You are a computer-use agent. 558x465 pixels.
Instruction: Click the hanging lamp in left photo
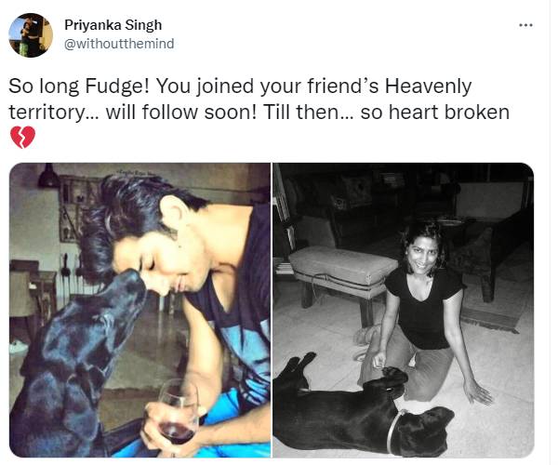(x=48, y=176)
